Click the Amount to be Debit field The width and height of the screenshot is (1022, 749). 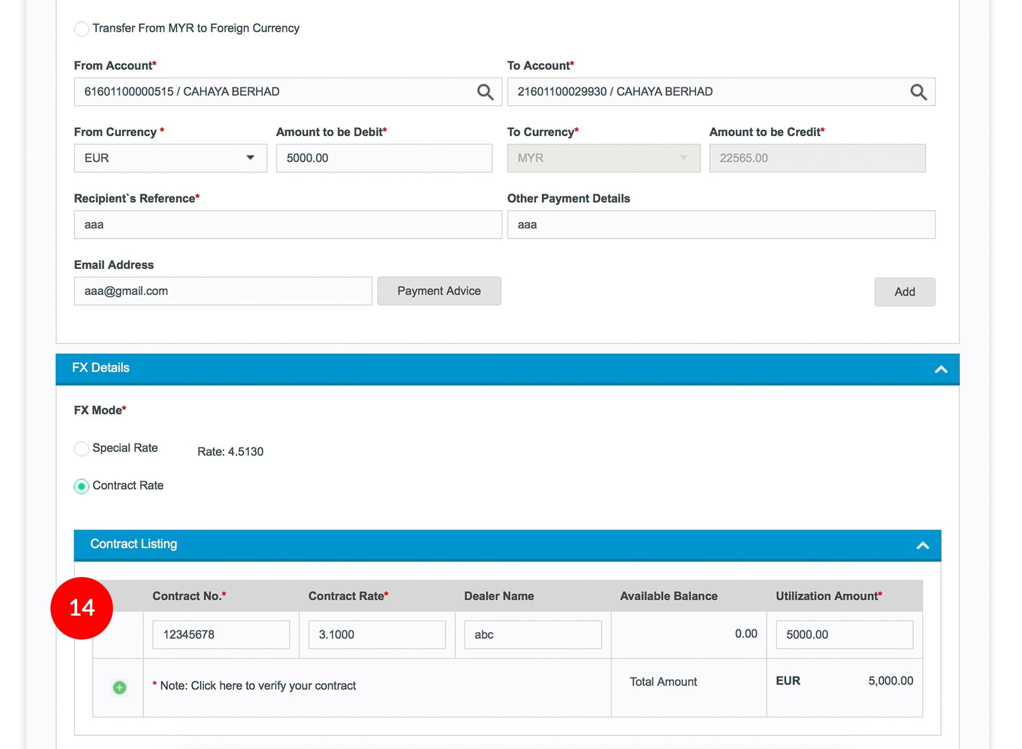pos(384,158)
